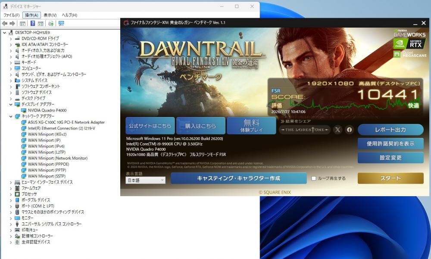Expand the ユニバーサル シリアル バス コントローラー node
Image resolution: width=431 pixels, height=259 pixels.
(x=11, y=224)
